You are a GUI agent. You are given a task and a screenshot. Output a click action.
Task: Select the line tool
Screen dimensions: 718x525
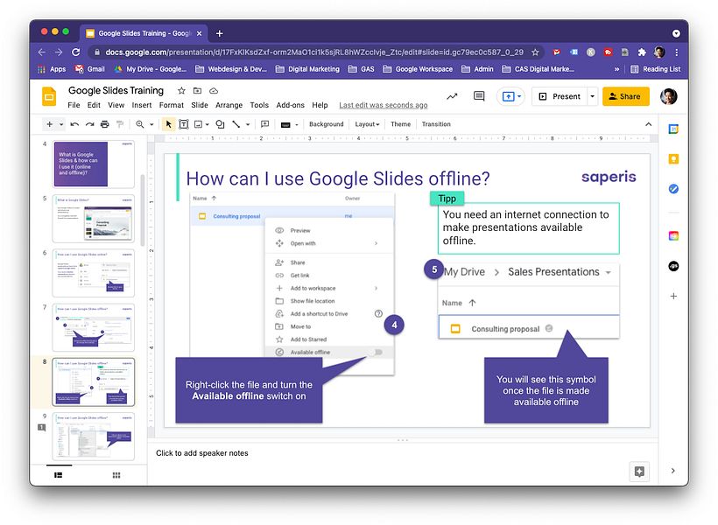click(236, 124)
